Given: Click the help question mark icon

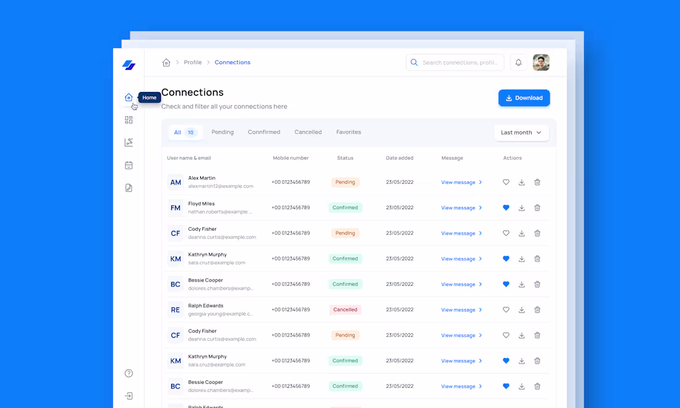Looking at the screenshot, I should [x=129, y=373].
